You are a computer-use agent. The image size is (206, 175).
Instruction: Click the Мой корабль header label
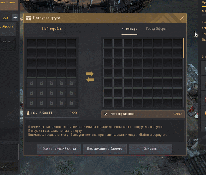[x=52, y=29]
